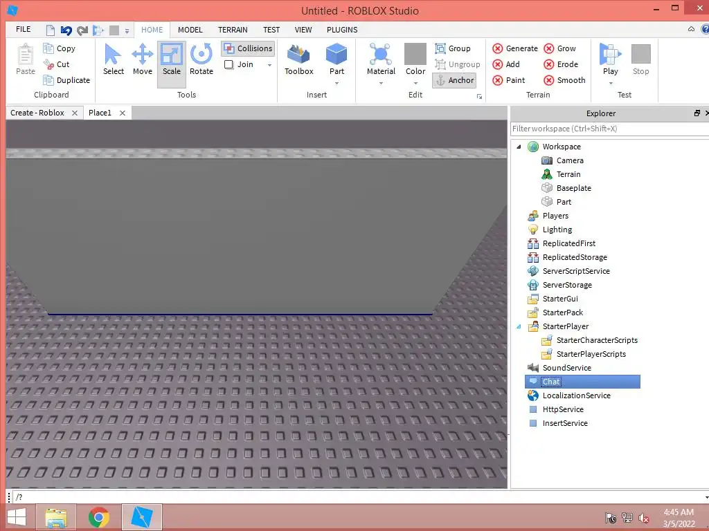Click the Redo arrow icon
709x531 pixels.
coord(82,30)
